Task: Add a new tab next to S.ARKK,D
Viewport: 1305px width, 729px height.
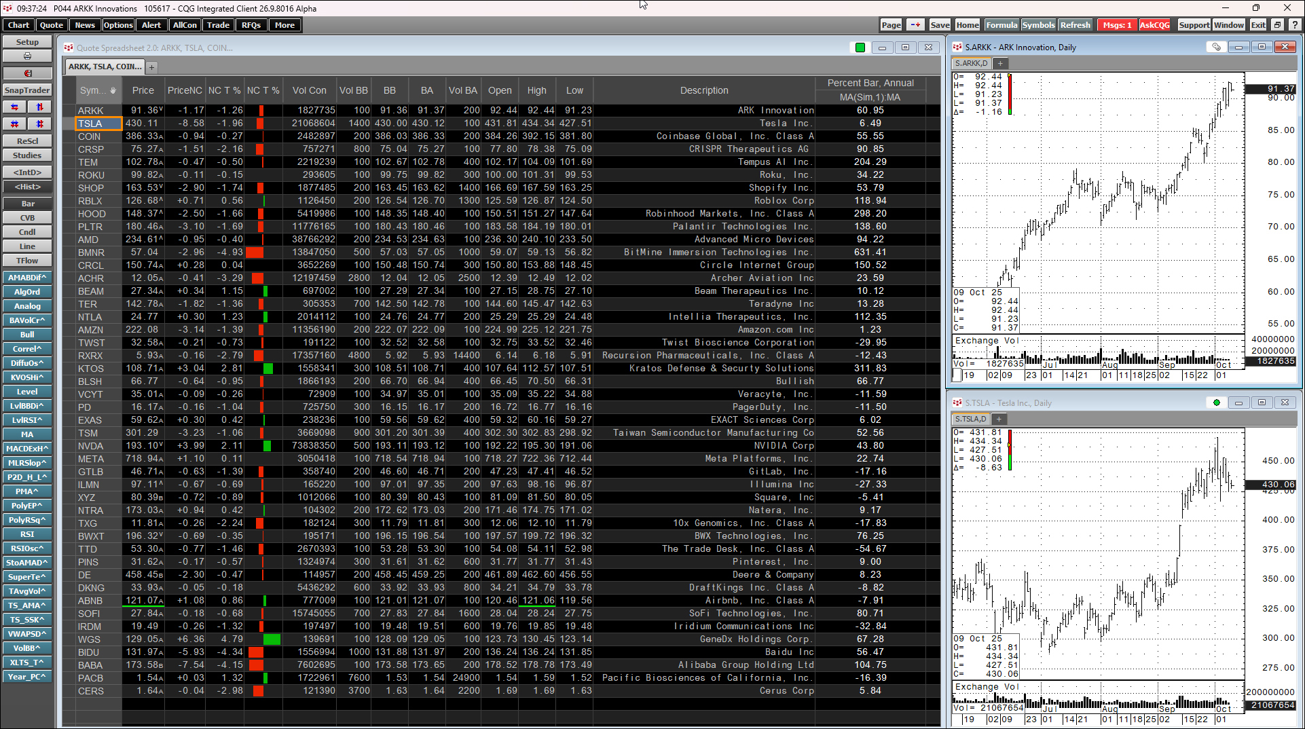Action: (1000, 64)
